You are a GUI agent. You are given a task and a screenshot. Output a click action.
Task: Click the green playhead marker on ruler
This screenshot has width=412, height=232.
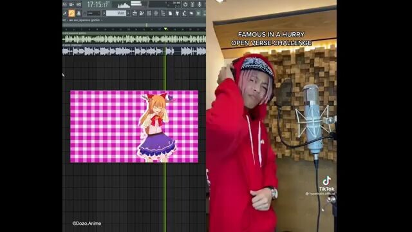coord(165,28)
